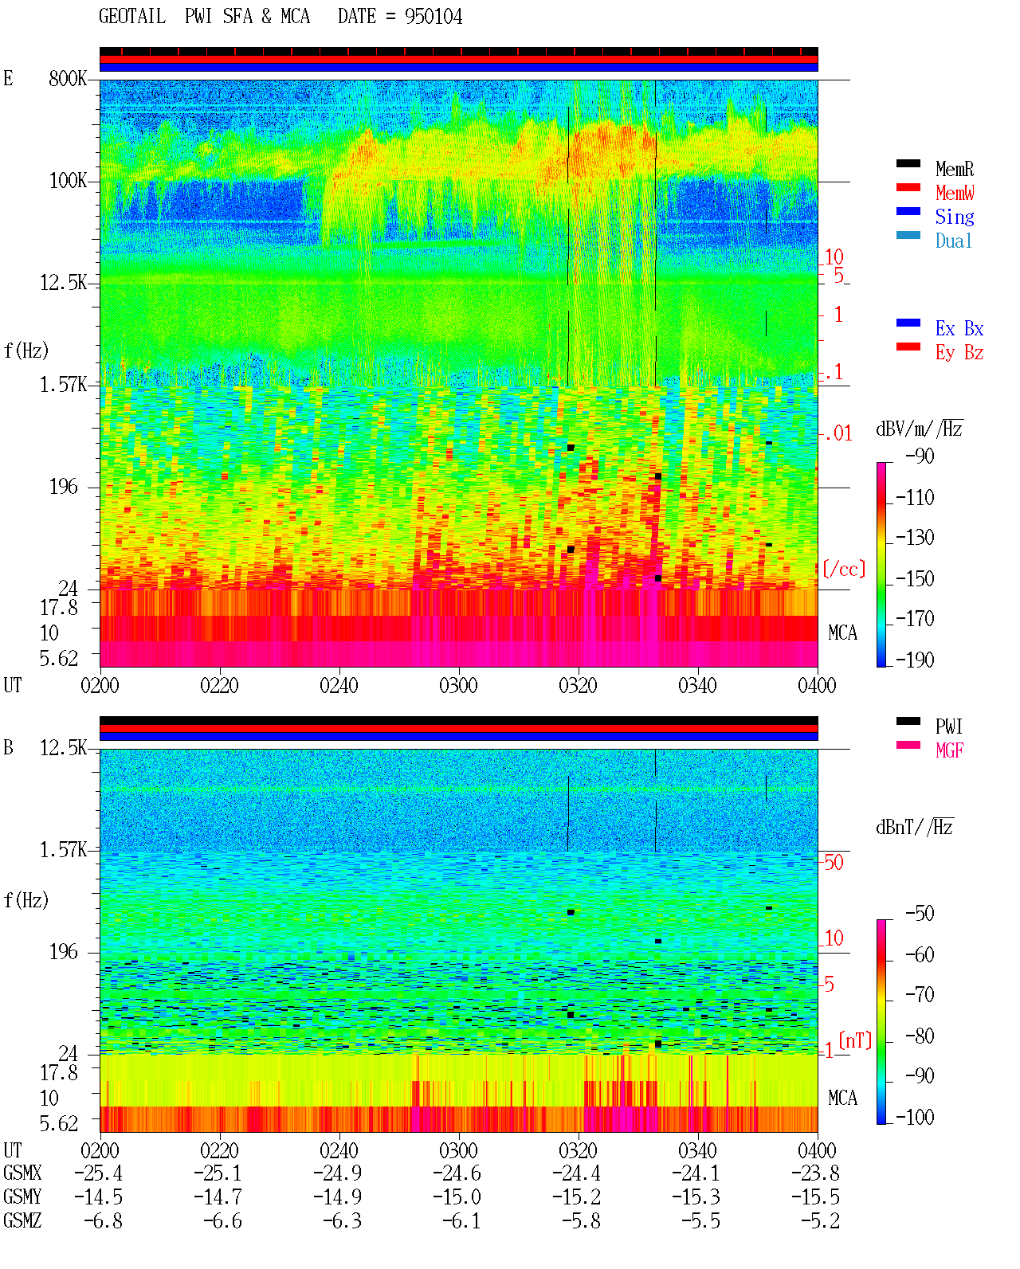Click the "100K" frequency axis label
The image size is (1020, 1269).
(68, 181)
